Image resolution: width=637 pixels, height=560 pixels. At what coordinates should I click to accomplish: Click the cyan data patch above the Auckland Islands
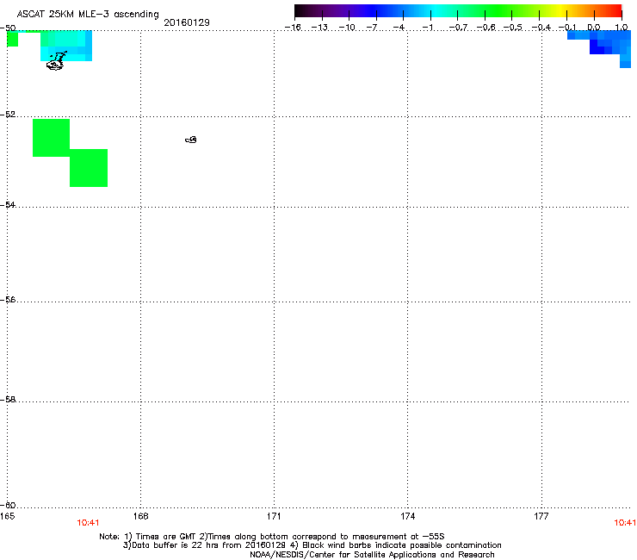tap(66, 46)
